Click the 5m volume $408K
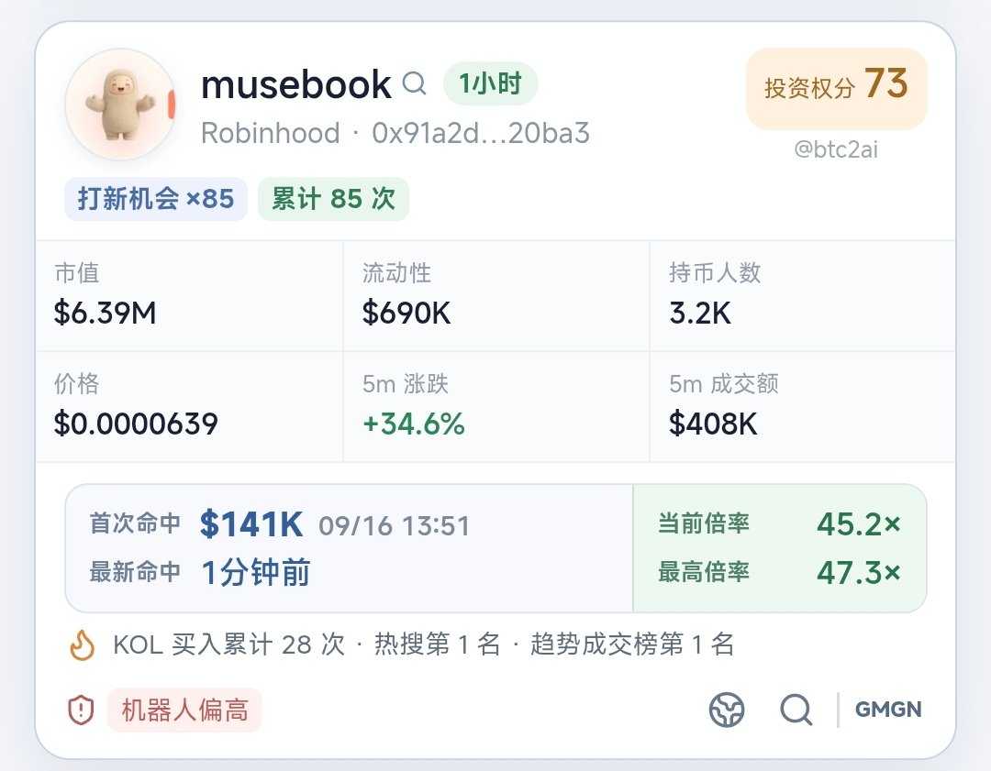 pos(713,423)
